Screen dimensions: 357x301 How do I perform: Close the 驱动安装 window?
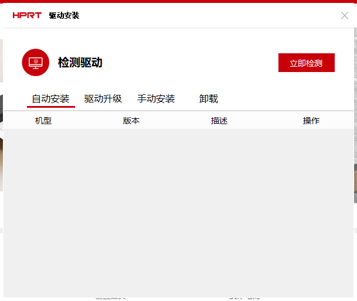(x=345, y=16)
